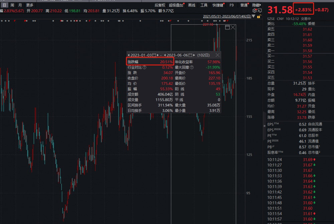Select the 买三 bid price 31.55
This screenshot has width=334, height=224.
[307, 67]
